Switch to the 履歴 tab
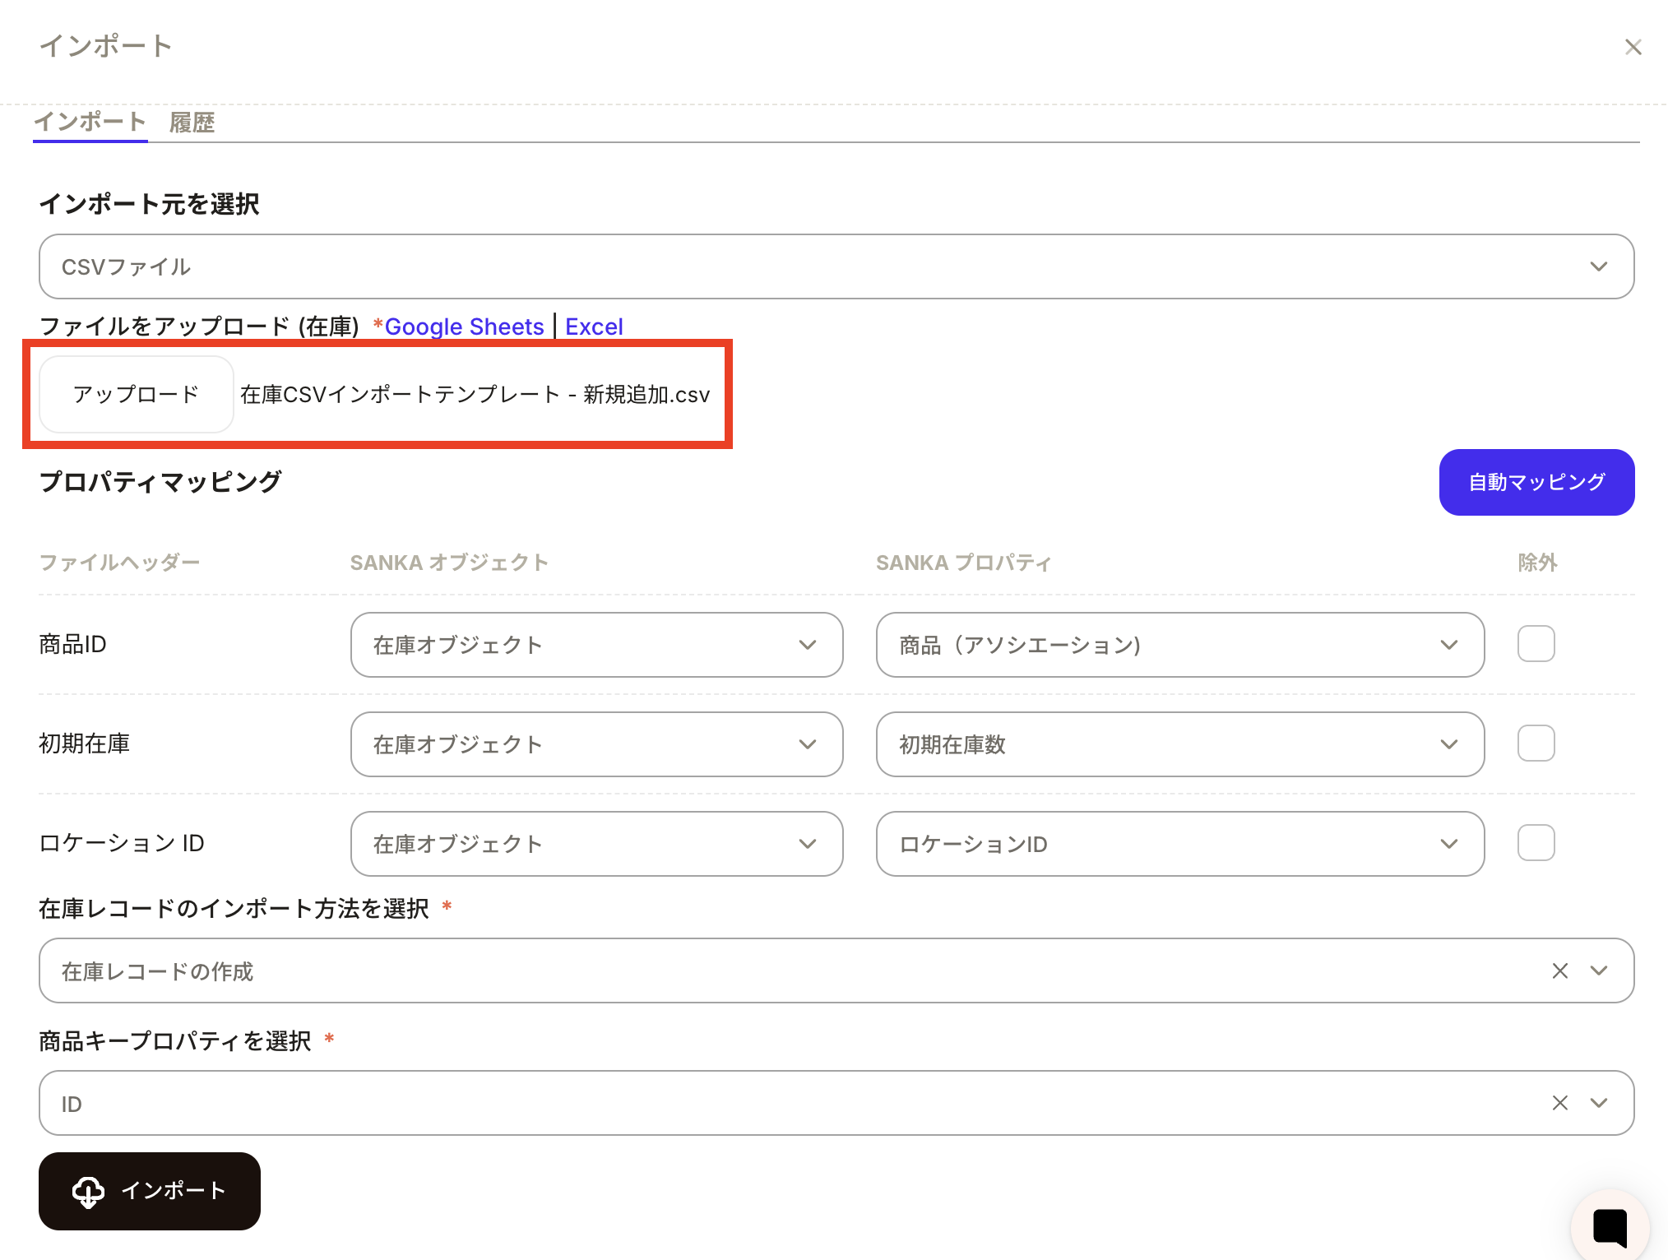Image resolution: width=1668 pixels, height=1260 pixels. click(x=192, y=123)
